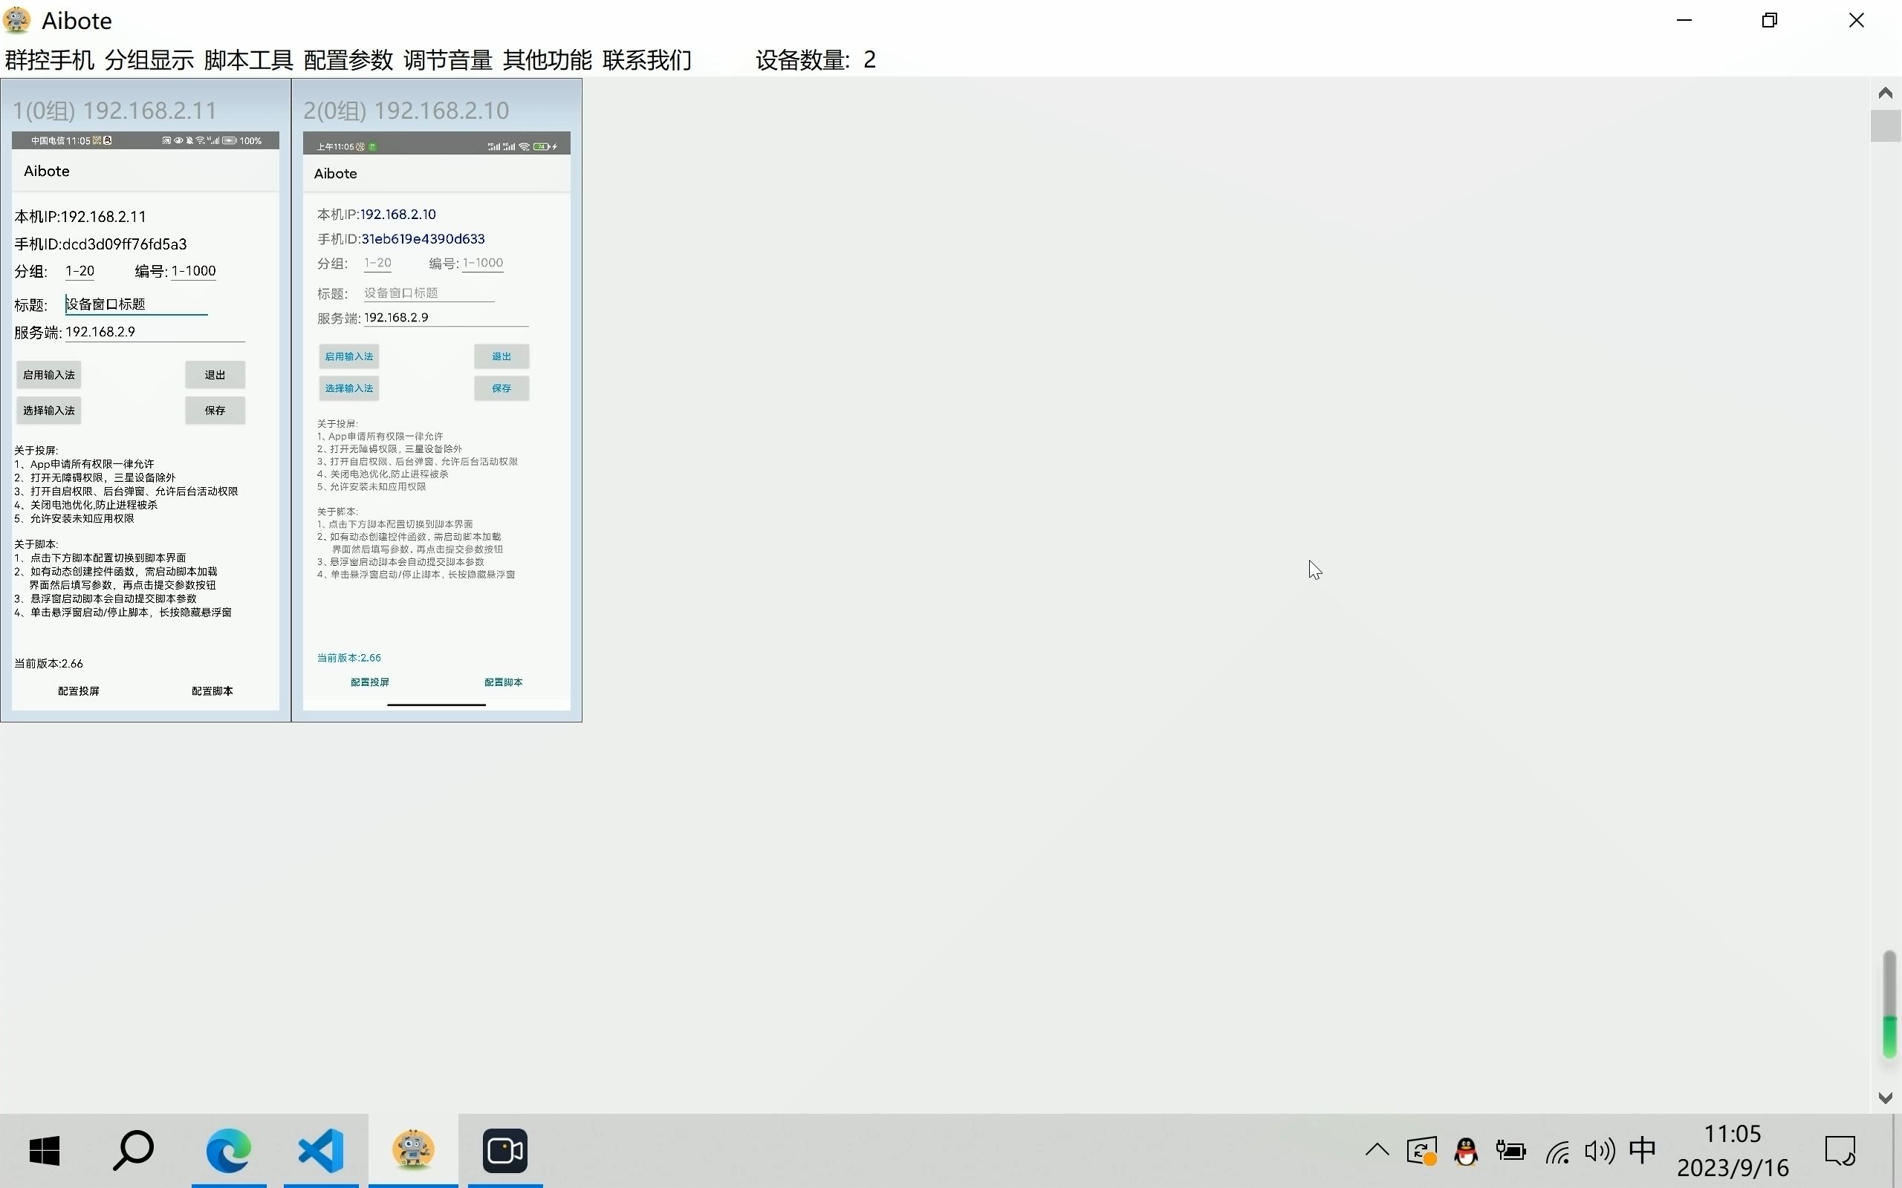Toggle the Chinese IME indicator (中)
This screenshot has width=1902, height=1188.
(x=1642, y=1151)
